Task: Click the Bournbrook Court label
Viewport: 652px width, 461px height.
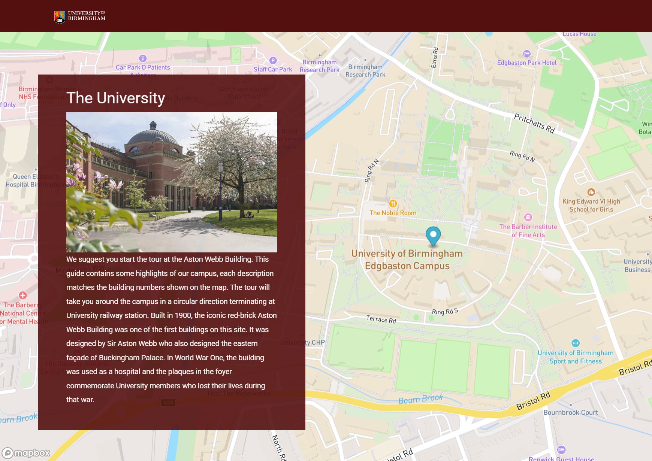Action: [x=571, y=413]
